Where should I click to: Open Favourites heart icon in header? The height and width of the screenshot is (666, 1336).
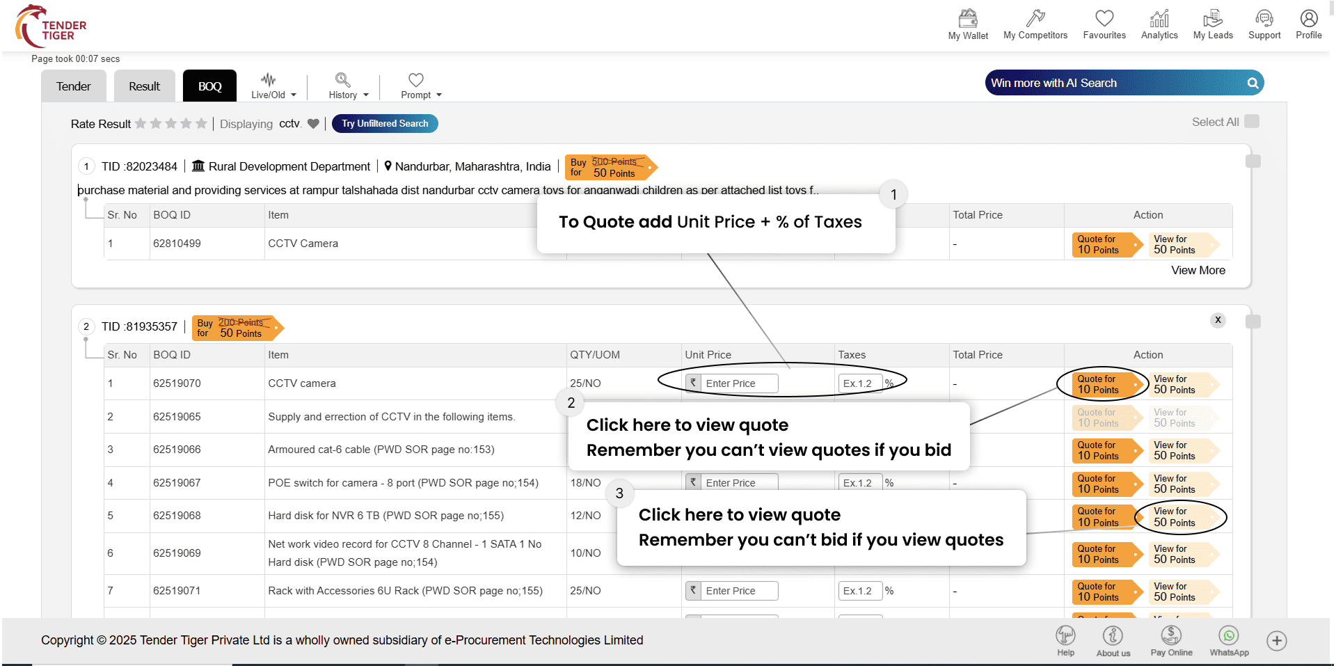pos(1104,19)
